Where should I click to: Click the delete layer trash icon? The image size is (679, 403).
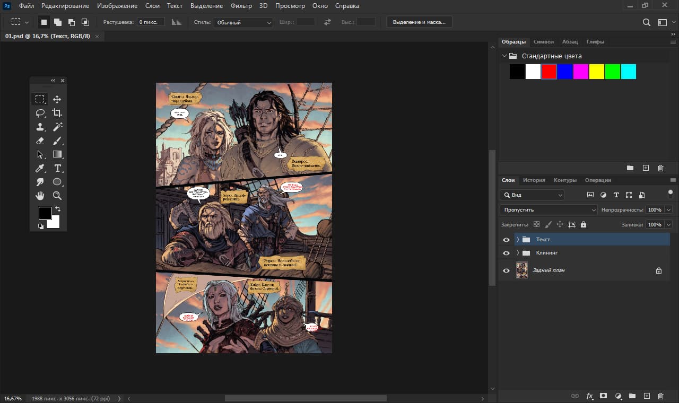click(660, 396)
